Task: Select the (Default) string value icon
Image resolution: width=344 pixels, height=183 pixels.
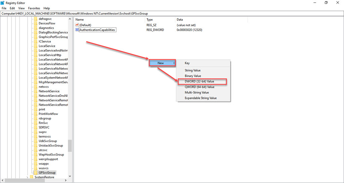Action: pyautogui.click(x=77, y=25)
